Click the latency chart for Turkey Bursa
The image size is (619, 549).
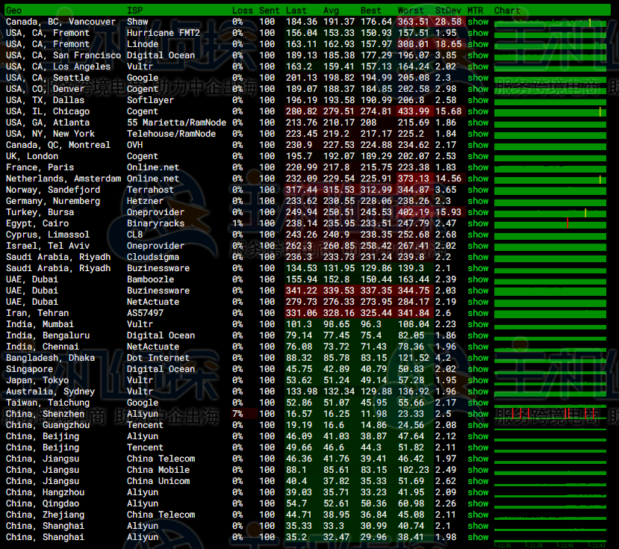550,212
